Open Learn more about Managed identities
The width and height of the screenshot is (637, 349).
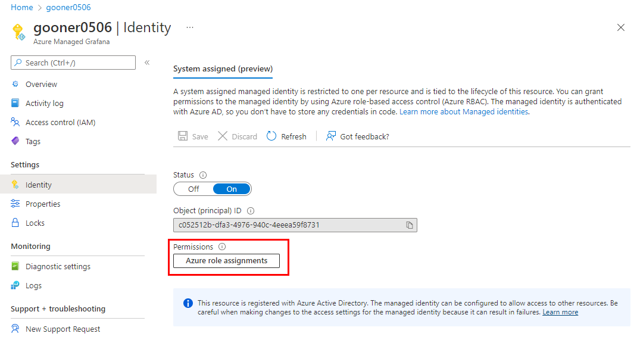[464, 112]
